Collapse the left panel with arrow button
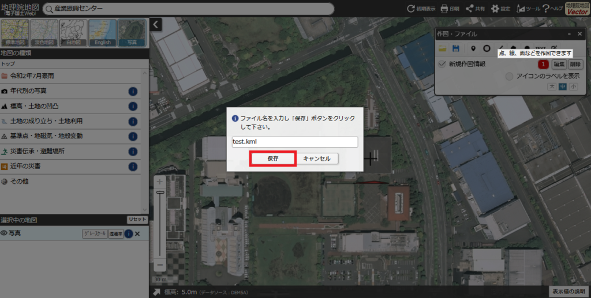 tap(156, 24)
